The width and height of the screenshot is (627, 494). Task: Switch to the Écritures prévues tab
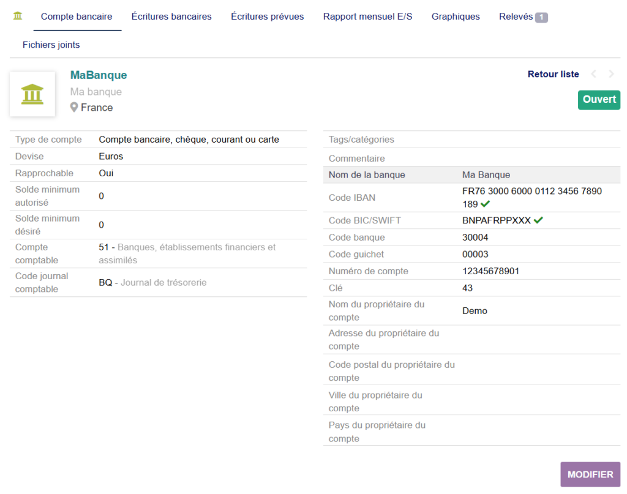coord(267,17)
